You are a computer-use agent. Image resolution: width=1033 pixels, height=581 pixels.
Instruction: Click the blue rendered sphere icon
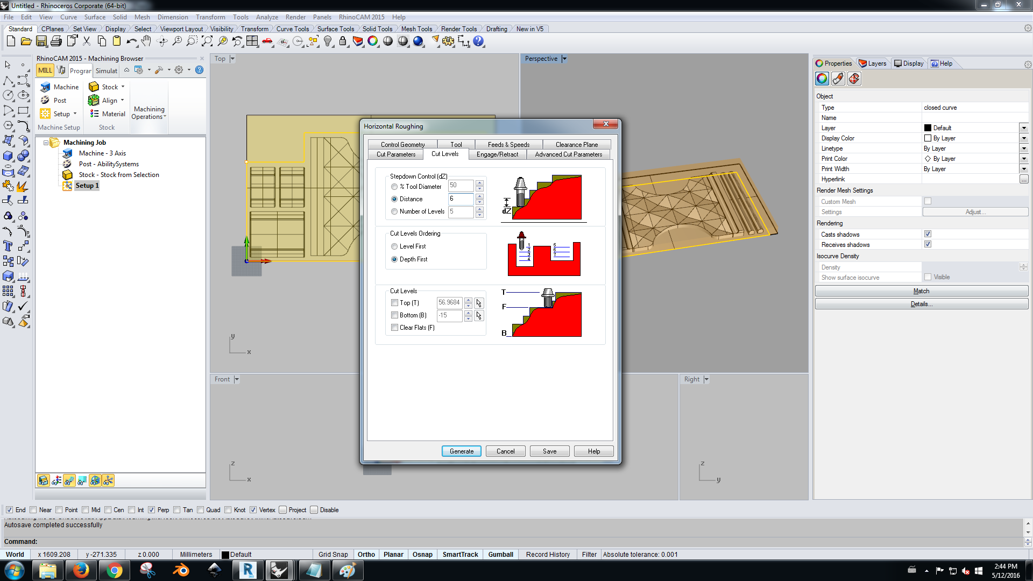(418, 41)
